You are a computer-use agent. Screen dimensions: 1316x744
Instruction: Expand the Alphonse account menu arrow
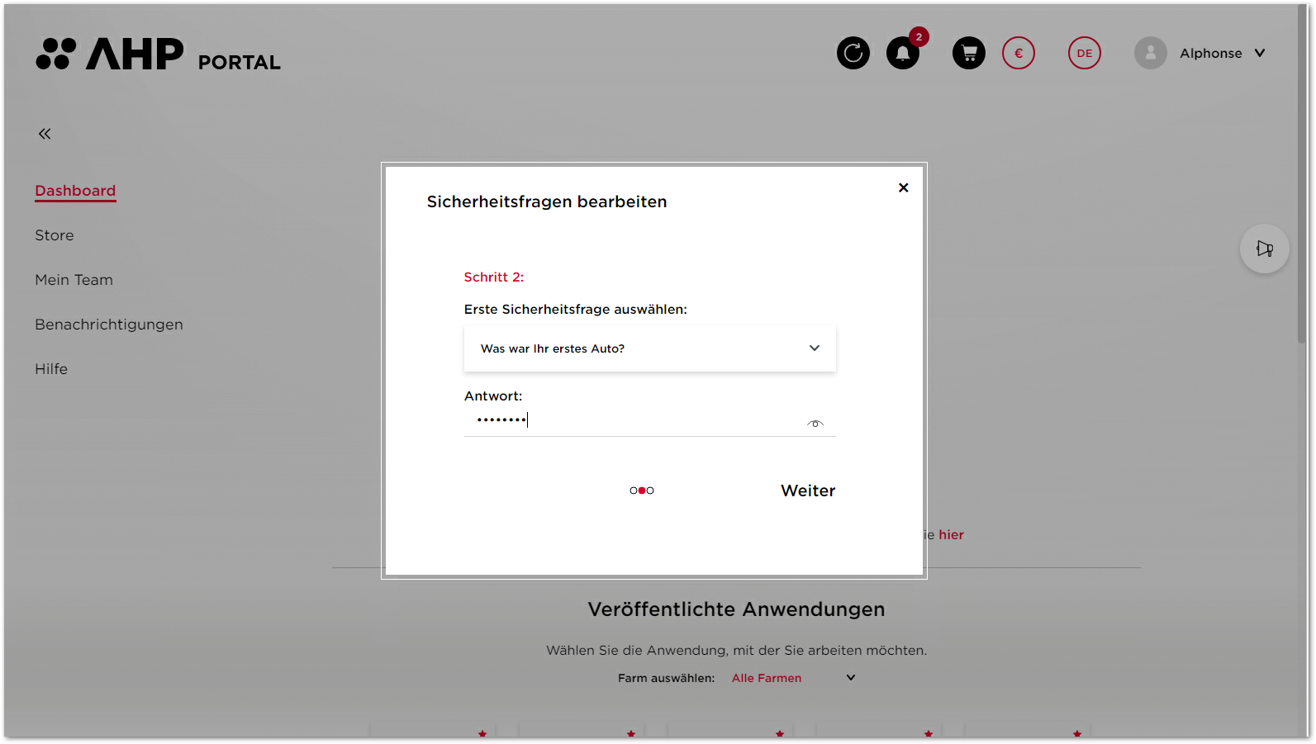click(1260, 53)
